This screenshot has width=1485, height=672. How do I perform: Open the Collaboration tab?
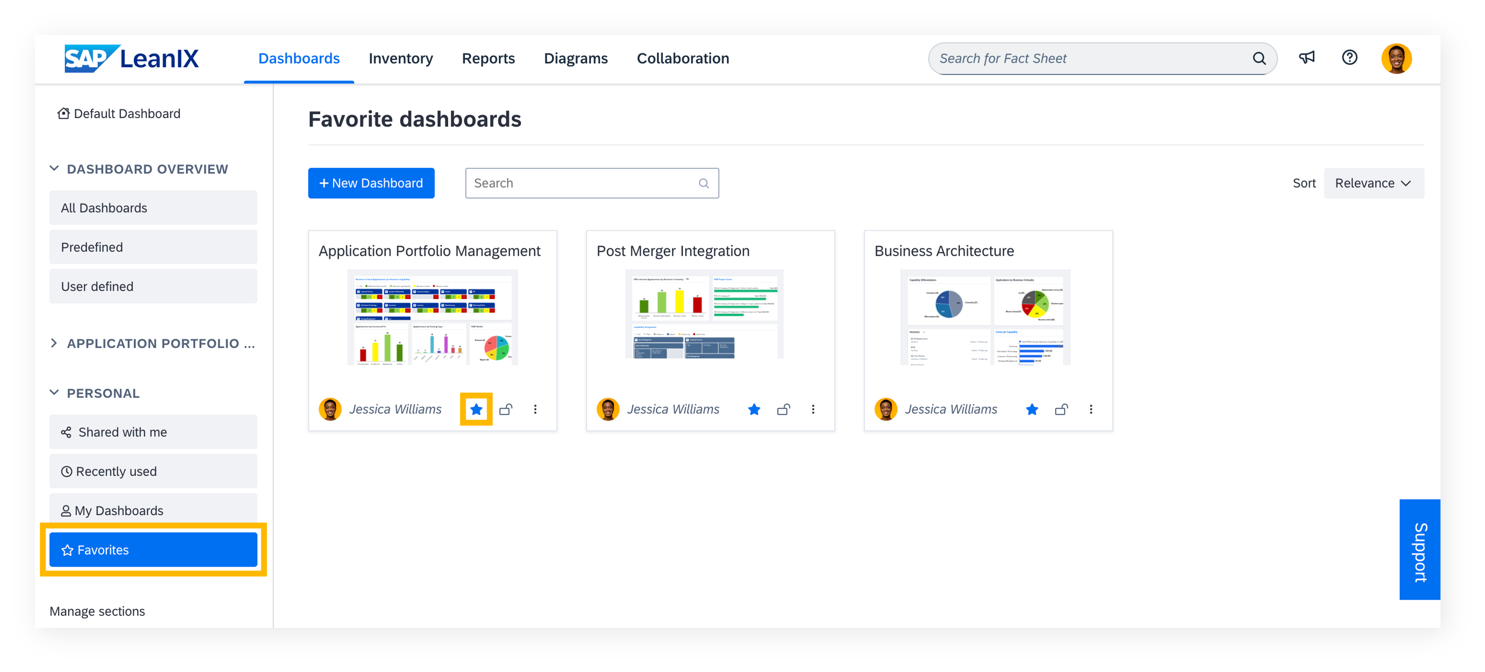683,58
